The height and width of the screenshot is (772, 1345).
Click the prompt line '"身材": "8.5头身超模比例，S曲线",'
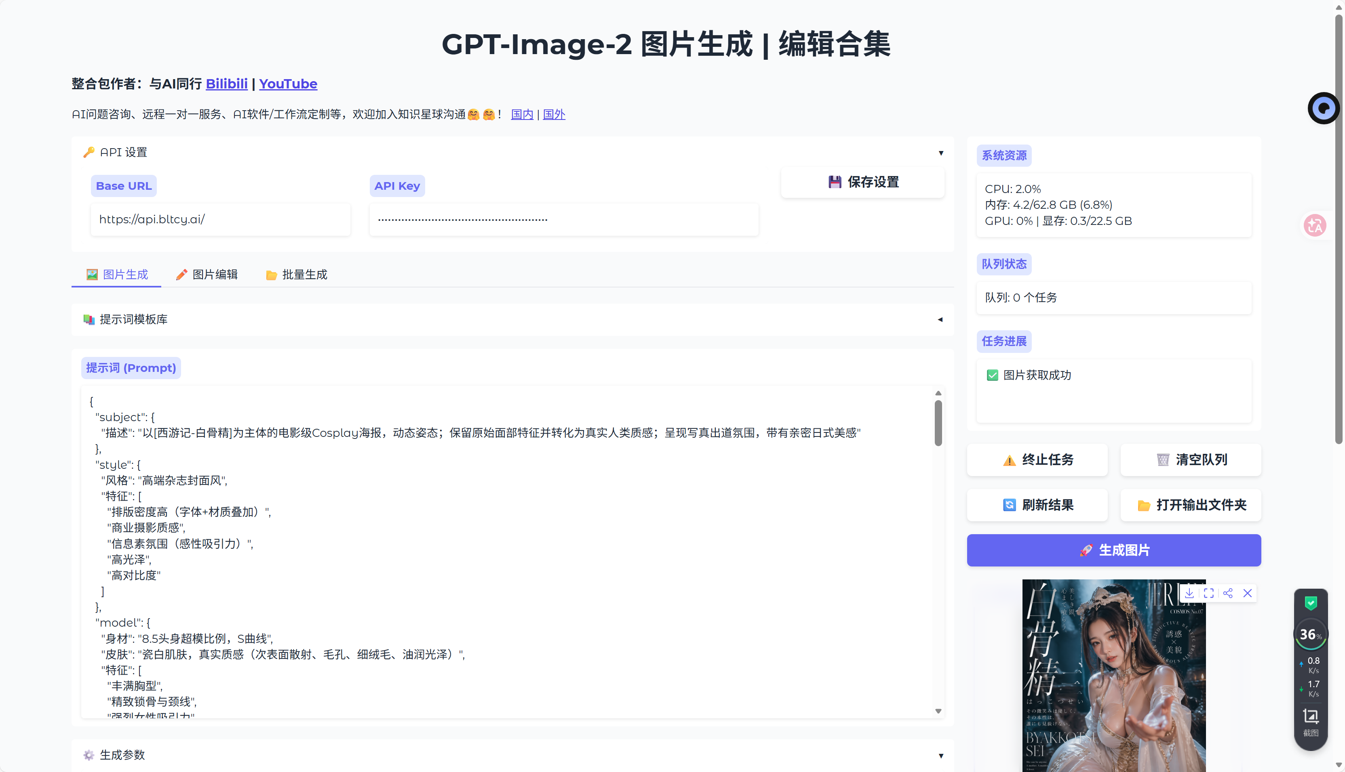[187, 638]
